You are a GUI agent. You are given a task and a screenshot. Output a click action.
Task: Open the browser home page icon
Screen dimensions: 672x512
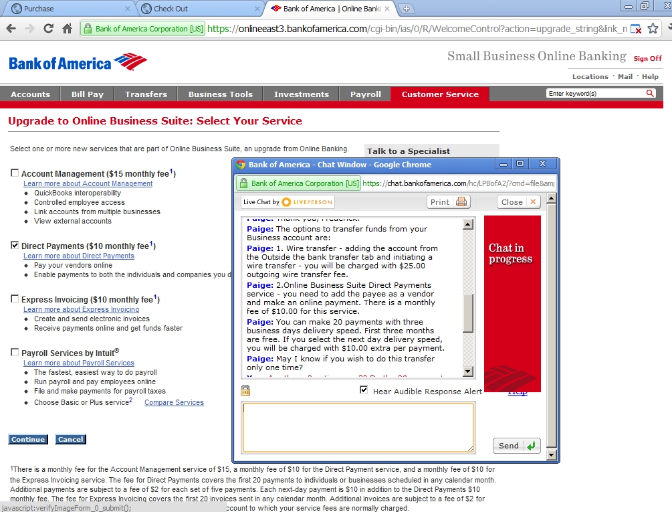pos(67,29)
